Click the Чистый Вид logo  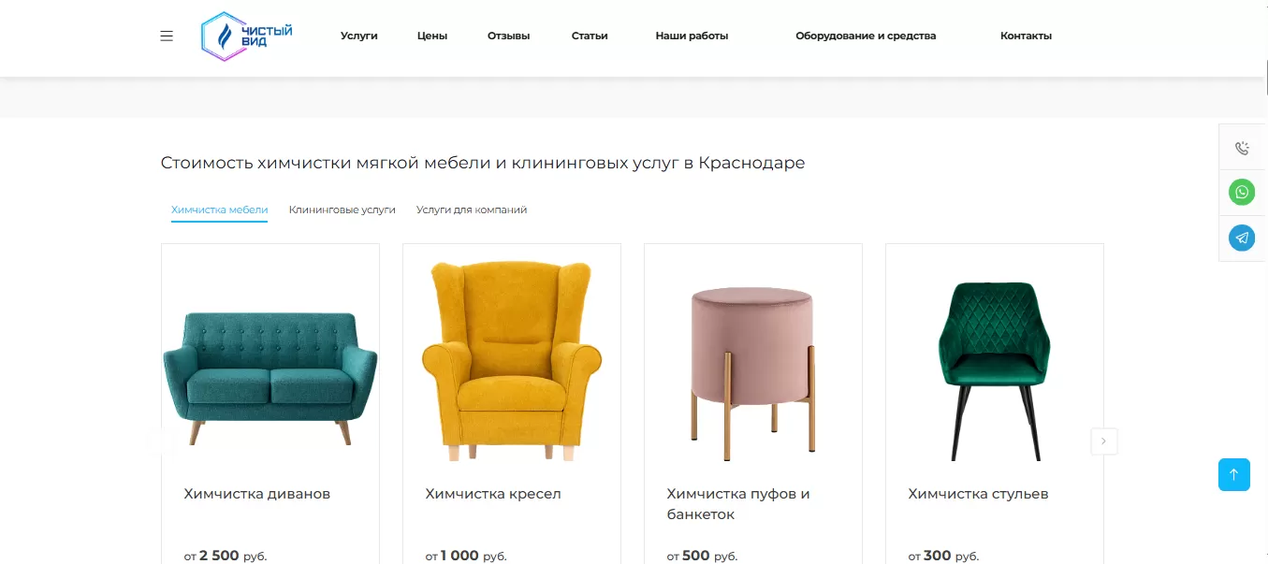(247, 36)
